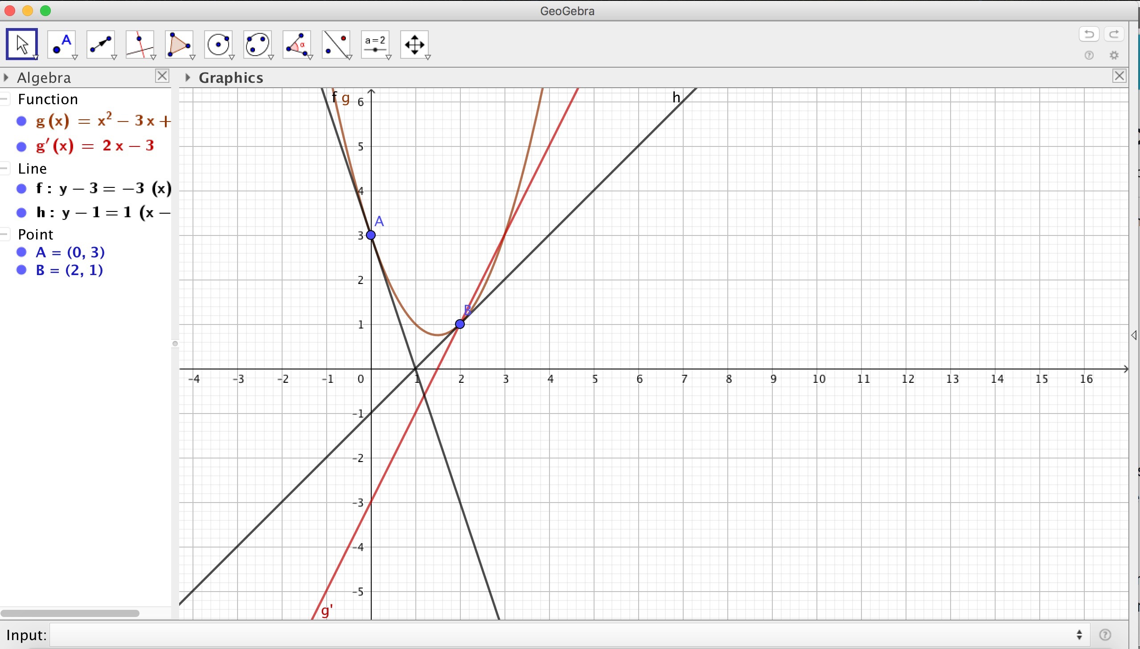Close the Algebra view panel
Screen dimensions: 1140x649
162,76
